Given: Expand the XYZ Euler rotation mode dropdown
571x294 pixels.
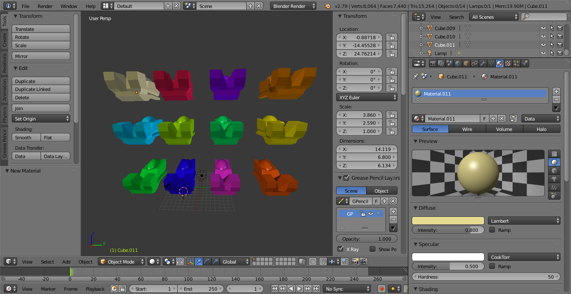Looking at the screenshot, I should tap(367, 97).
